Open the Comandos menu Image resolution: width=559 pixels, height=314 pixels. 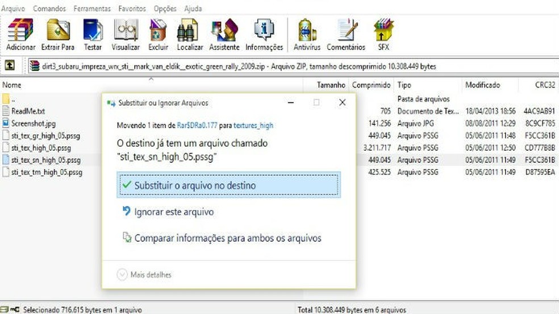coord(49,9)
